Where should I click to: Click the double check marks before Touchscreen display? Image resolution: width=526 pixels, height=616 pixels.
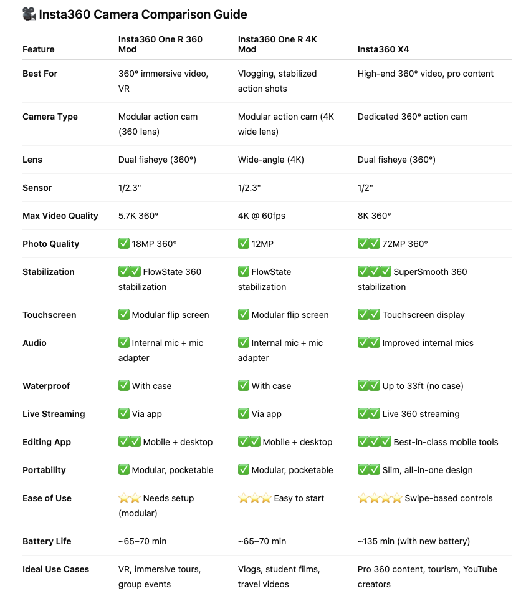coord(369,315)
